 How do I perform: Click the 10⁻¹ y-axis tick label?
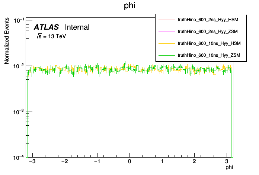point(18,20)
